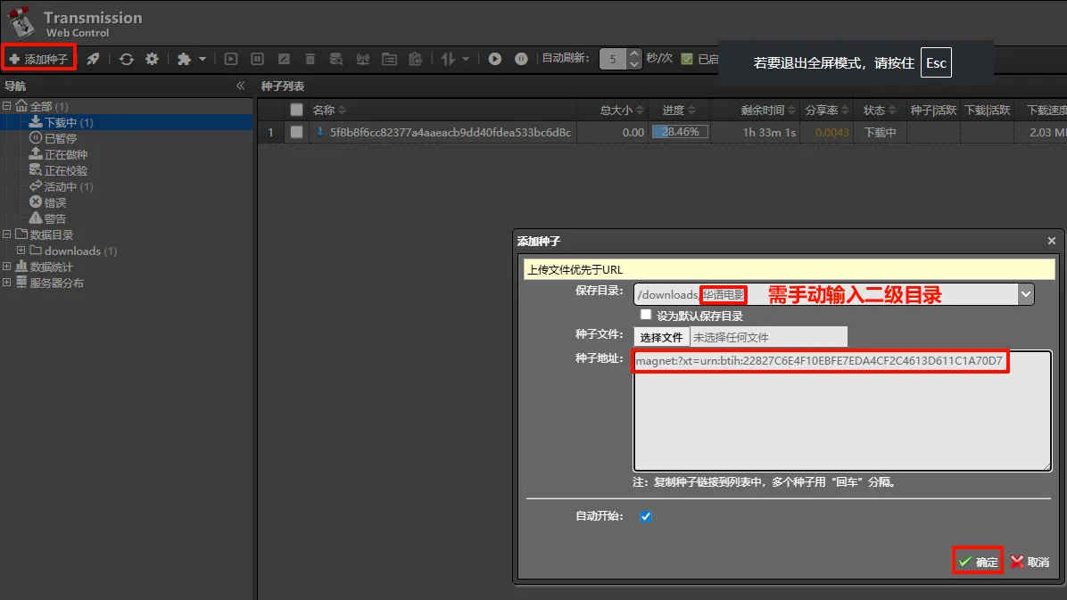Click the 选择文件 choose file button
Image resolution: width=1067 pixels, height=600 pixels.
[x=661, y=337]
